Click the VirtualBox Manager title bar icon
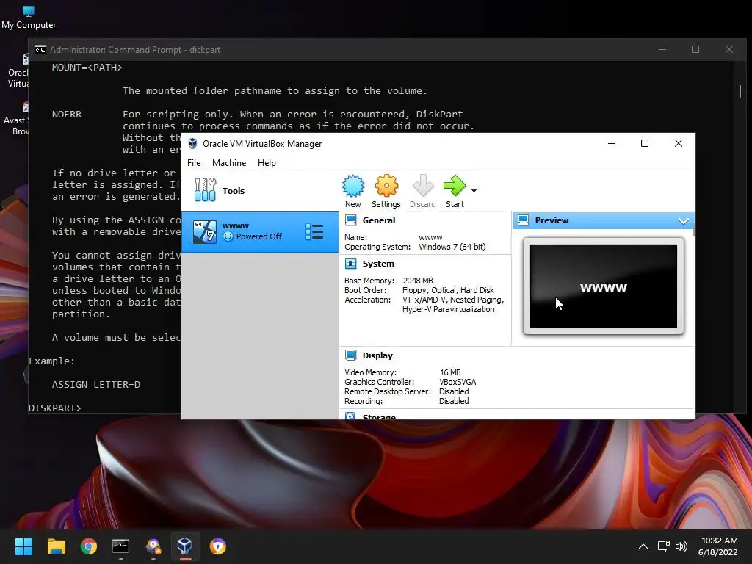This screenshot has width=752, height=564. (192, 143)
